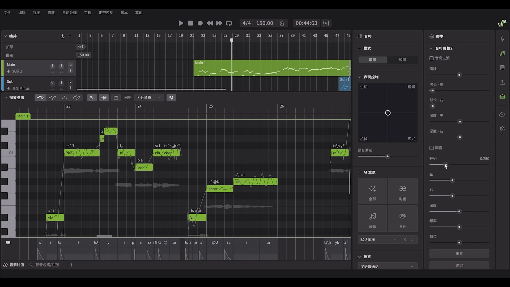Click the plus icon to add a track

tap(70, 36)
